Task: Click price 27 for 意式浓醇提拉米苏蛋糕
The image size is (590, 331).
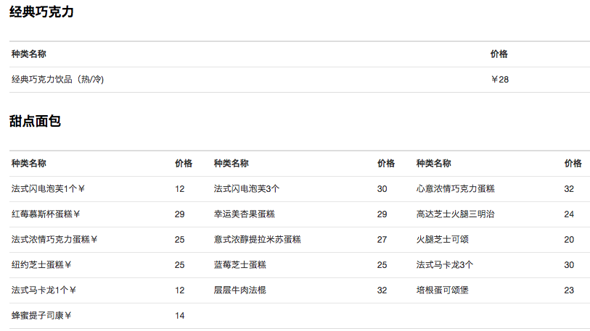Action: 382,240
